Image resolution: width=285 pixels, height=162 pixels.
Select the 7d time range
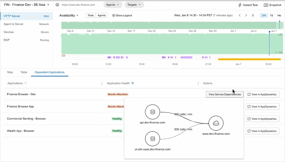(271, 15)
